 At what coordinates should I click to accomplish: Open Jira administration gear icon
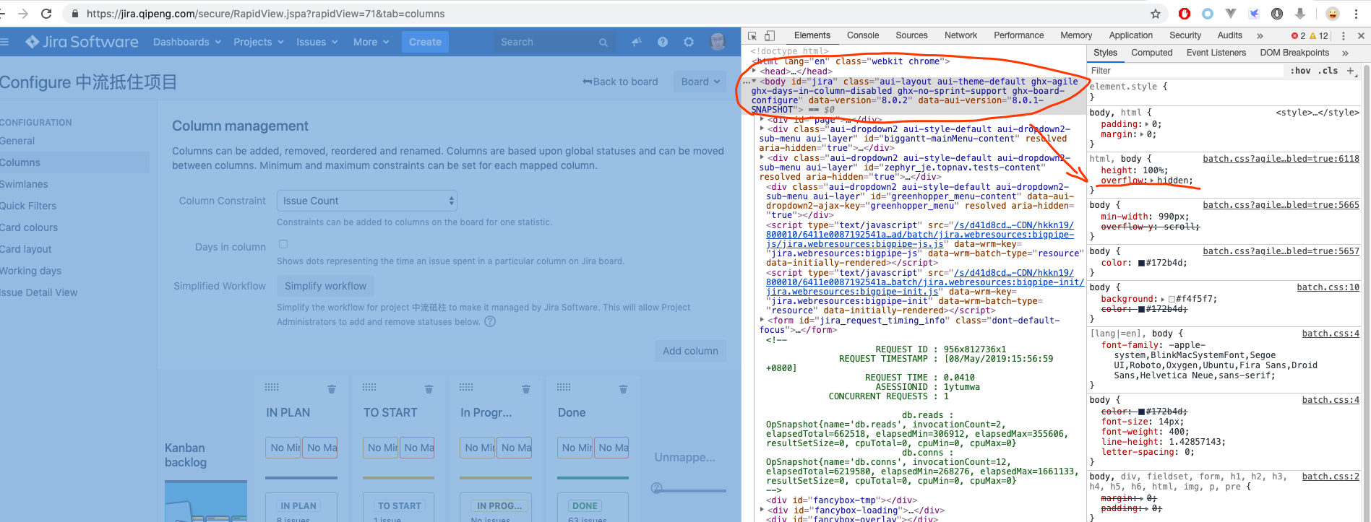coord(689,42)
